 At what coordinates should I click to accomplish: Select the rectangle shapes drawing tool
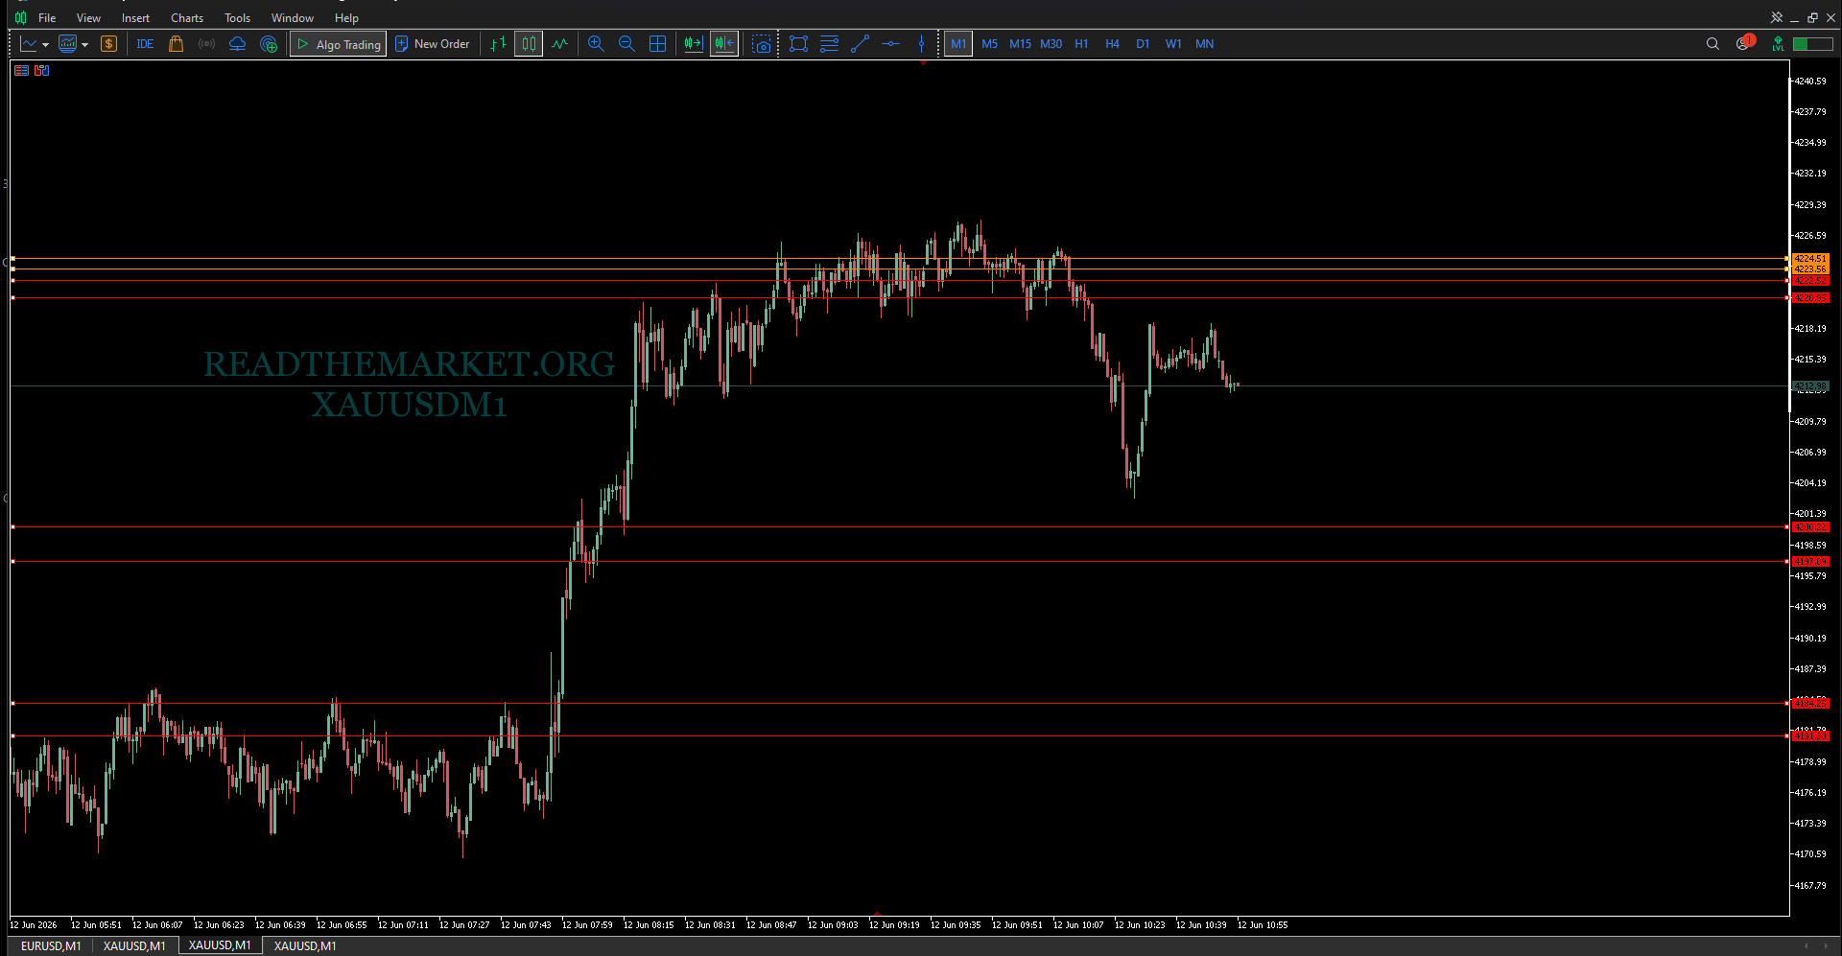pos(798,44)
